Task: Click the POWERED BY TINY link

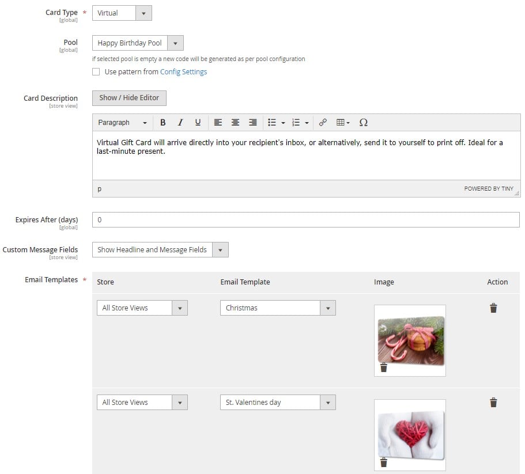Action: click(489, 189)
